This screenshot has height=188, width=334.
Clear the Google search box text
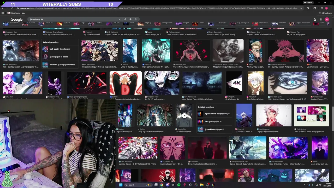(x=119, y=19)
